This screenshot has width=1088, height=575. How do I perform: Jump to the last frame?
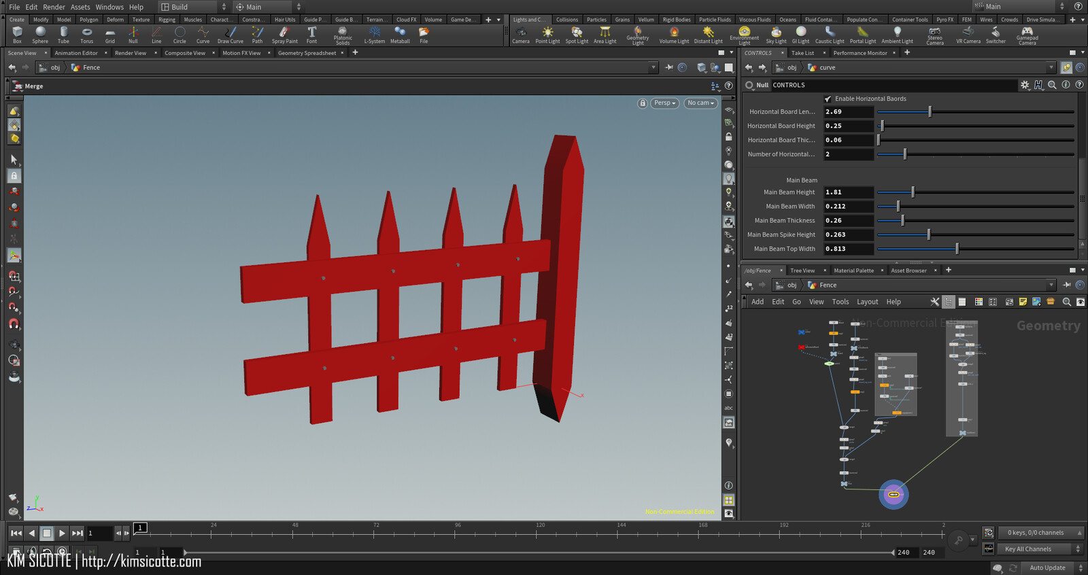tap(78, 534)
